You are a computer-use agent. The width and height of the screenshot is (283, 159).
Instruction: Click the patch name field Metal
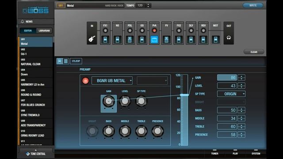(x=95, y=6)
